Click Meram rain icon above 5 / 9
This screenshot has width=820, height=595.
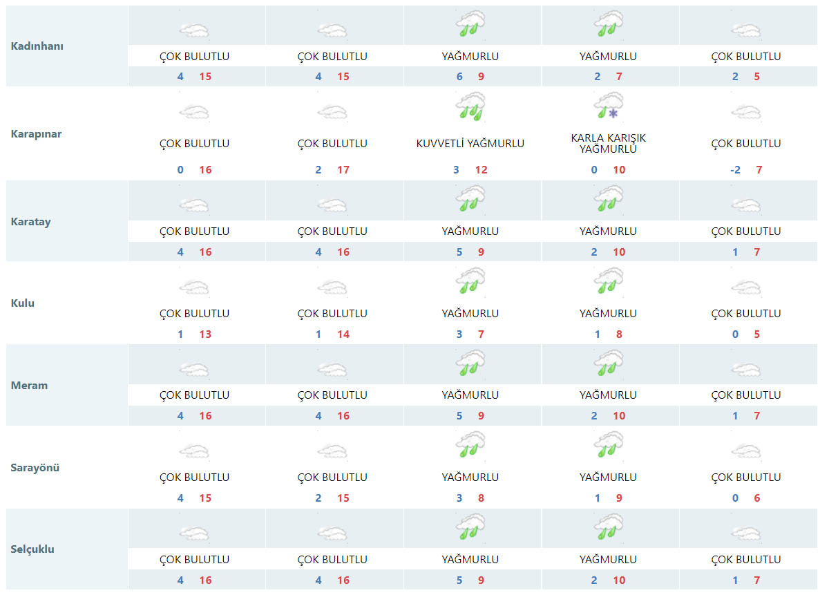[x=470, y=363]
